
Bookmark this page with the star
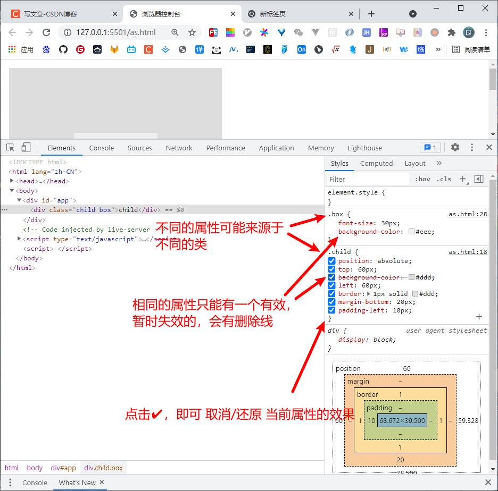pyautogui.click(x=192, y=32)
